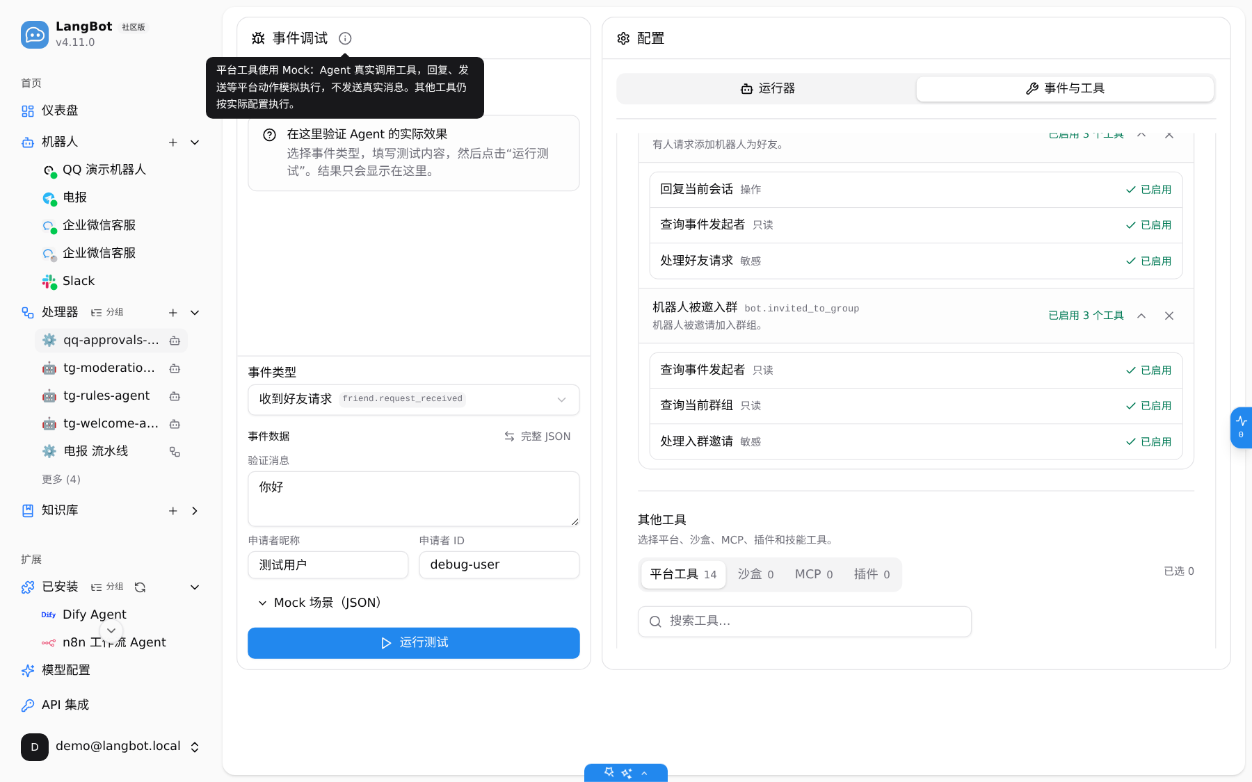This screenshot has width=1252, height=782.
Task: Click the bot icon next to tg-moderatio processor
Action: pyautogui.click(x=175, y=368)
